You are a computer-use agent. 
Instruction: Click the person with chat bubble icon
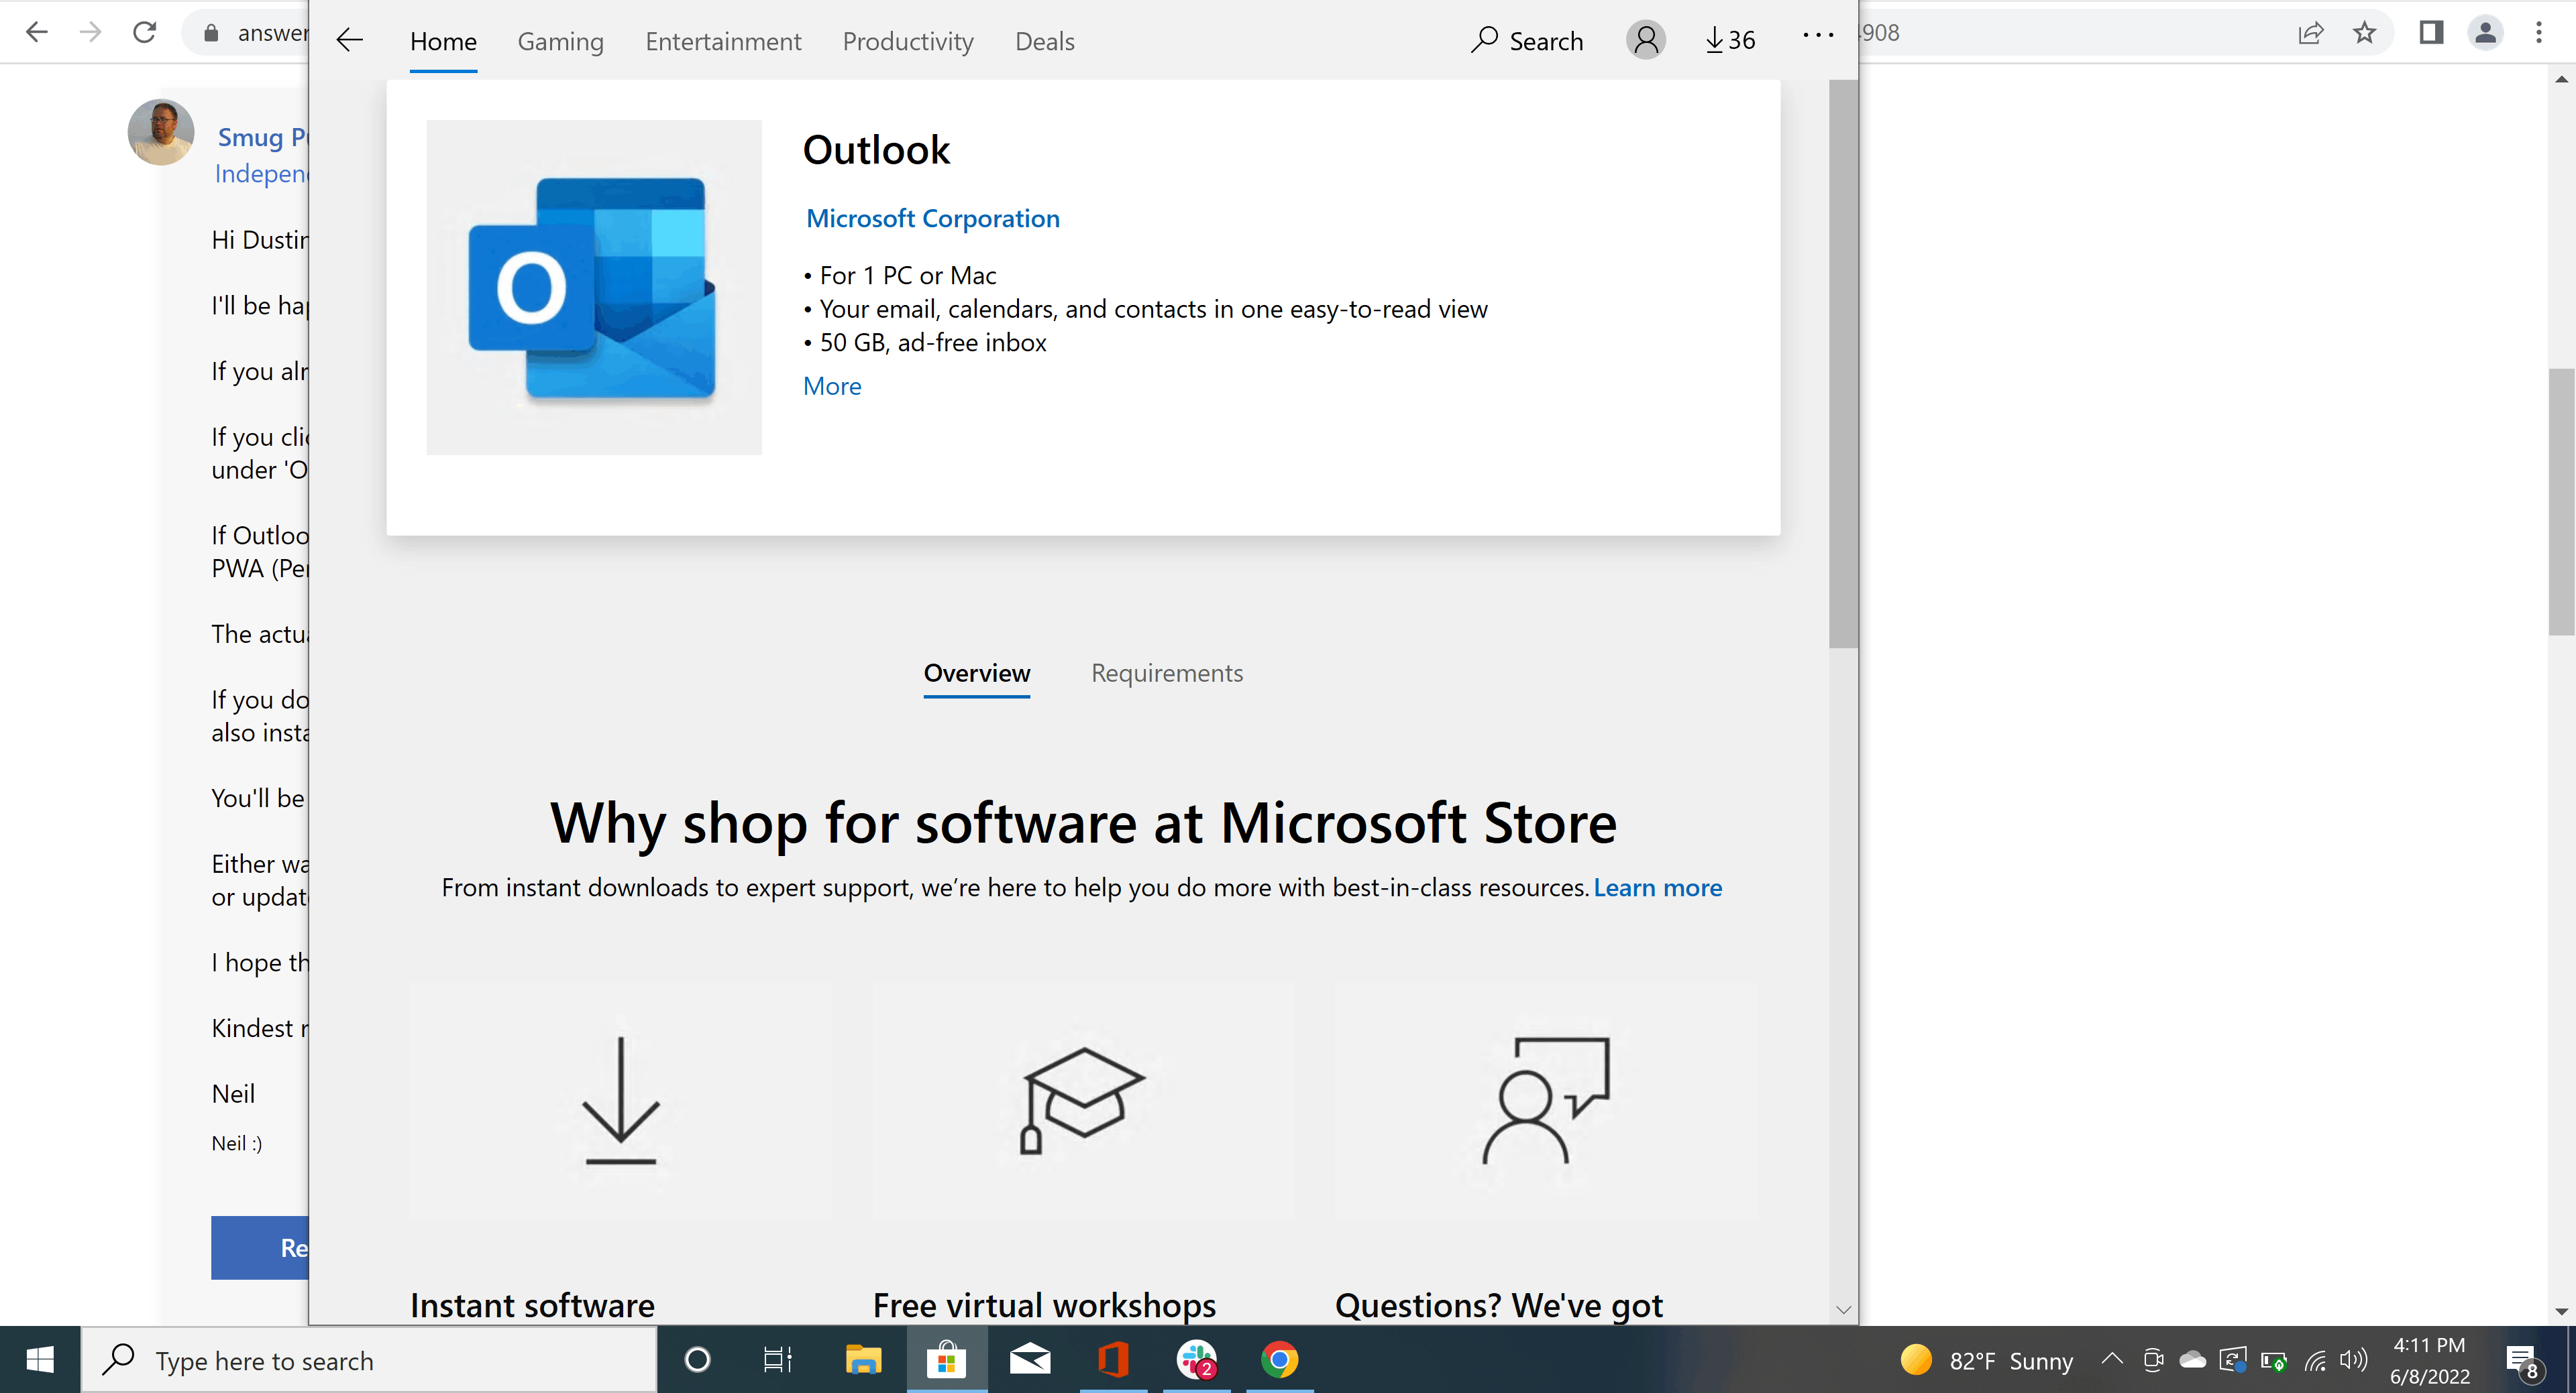coord(1546,1100)
